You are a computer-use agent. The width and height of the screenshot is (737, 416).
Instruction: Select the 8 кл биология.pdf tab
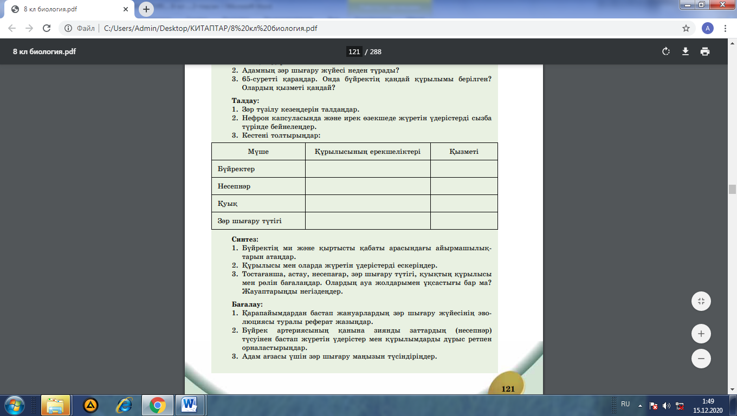tap(69, 10)
